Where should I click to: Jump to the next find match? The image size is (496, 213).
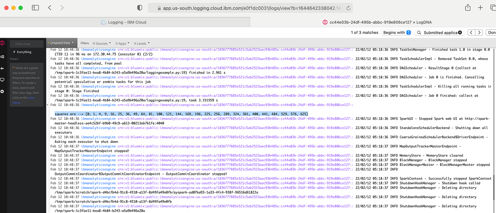pyautogui.click(x=479, y=32)
